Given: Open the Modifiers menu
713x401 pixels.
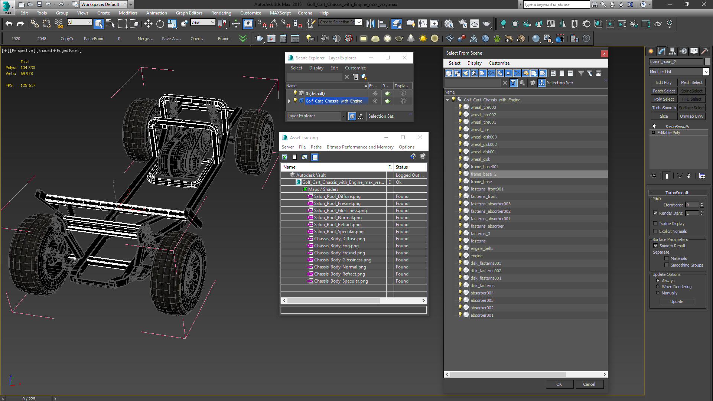Looking at the screenshot, I should pos(128,13).
